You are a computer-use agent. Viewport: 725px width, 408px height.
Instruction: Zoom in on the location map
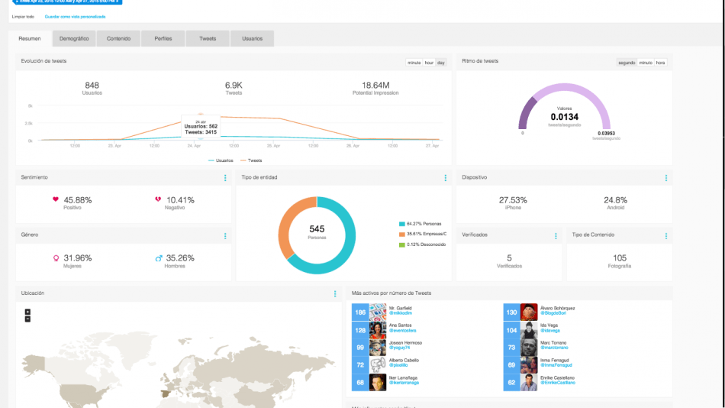(27, 312)
